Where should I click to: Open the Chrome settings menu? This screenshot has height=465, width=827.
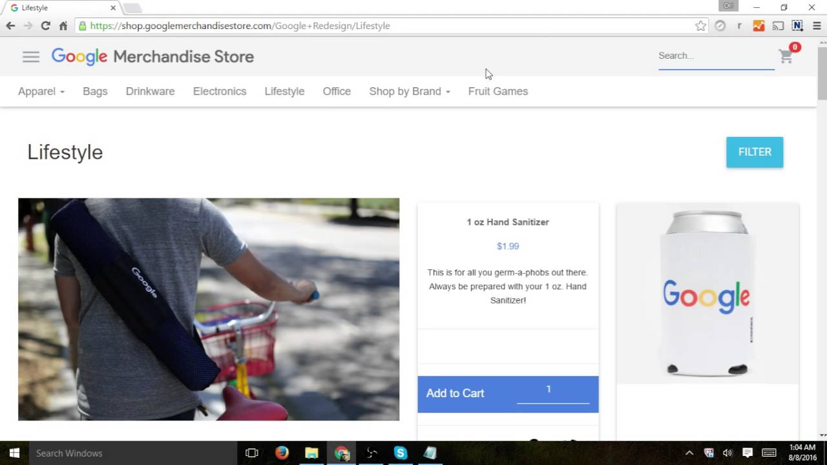pos(817,26)
